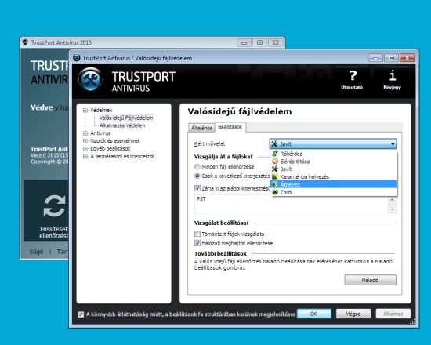Viewport: 431px width, 345px height.
Task: Choose Átnevez from the dropdown list
Action: coord(333,184)
